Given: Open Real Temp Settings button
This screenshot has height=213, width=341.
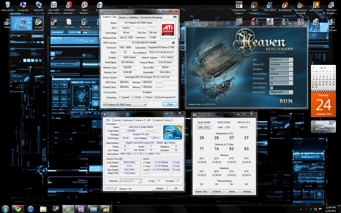Looking at the screenshot, I should 247,191.
